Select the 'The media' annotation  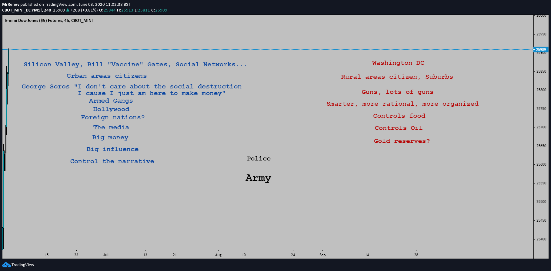coord(111,127)
